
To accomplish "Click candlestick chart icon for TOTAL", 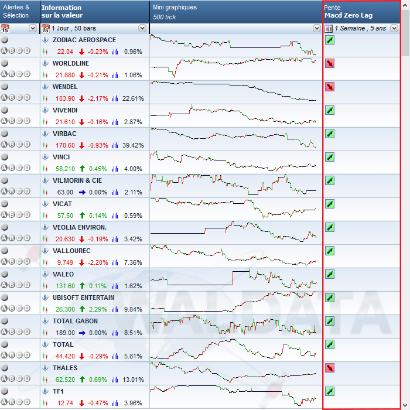I will [x=45, y=356].
